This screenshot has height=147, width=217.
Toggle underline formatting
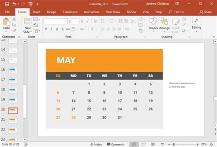[x=57, y=29]
